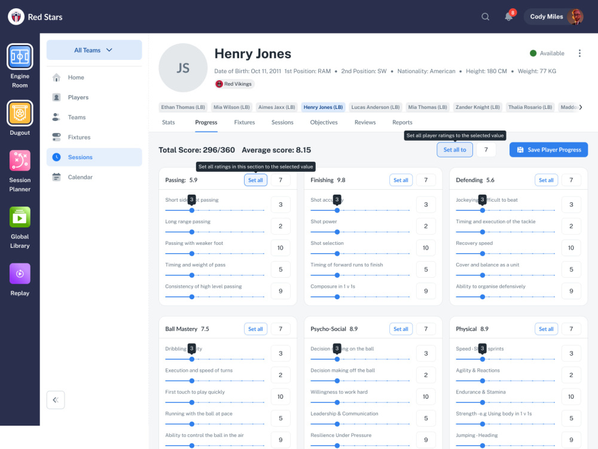
Task: Click the Save Player Progress button
Action: tap(548, 150)
